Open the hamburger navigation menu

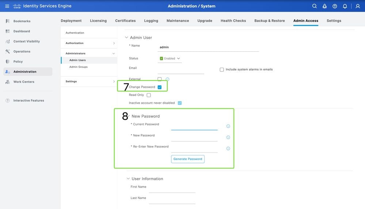7,6
